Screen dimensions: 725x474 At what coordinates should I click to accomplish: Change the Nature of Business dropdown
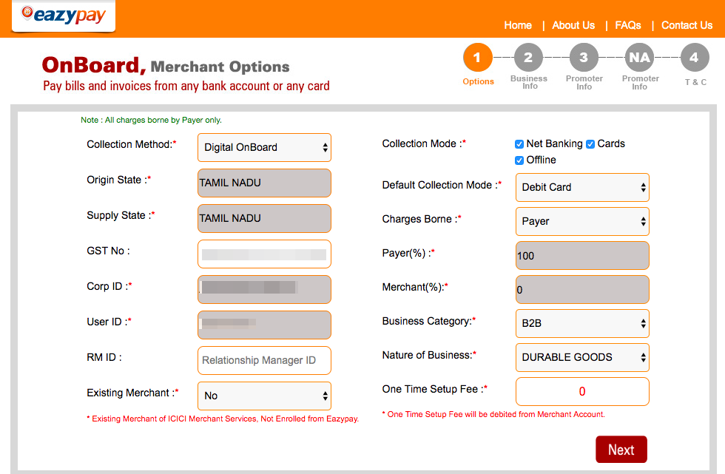pos(581,357)
